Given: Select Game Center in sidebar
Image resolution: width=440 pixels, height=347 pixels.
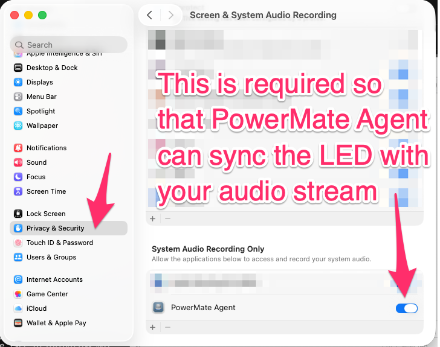Looking at the screenshot, I should pyautogui.click(x=68, y=294).
